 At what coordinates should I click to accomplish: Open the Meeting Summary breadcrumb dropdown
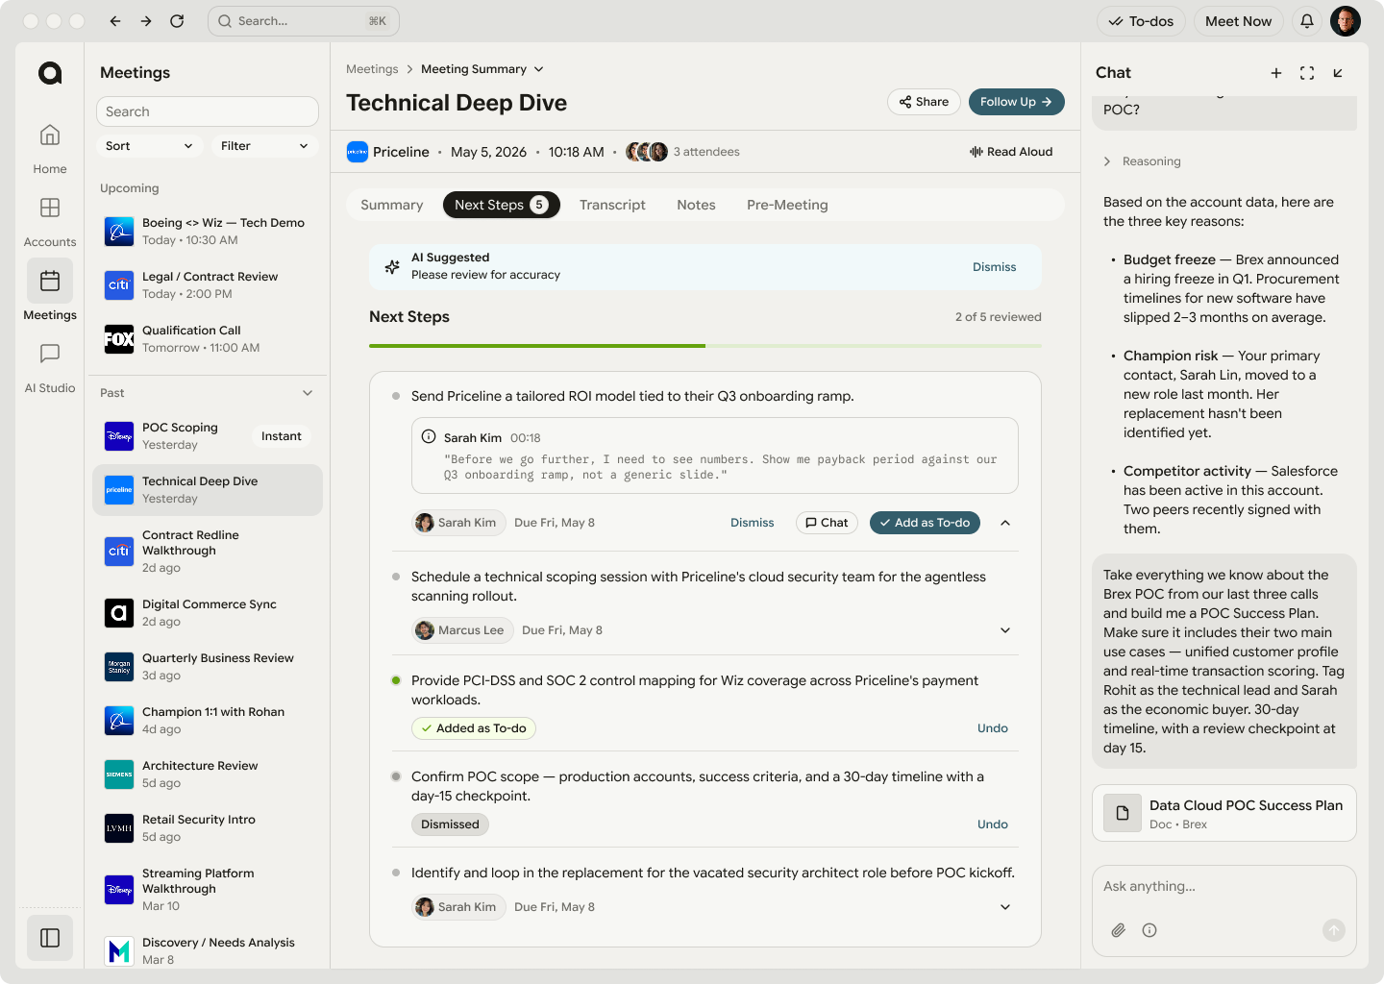coord(482,69)
